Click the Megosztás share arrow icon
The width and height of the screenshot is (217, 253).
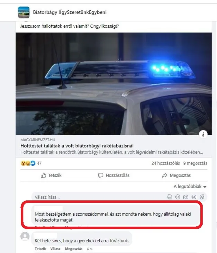click(x=165, y=175)
